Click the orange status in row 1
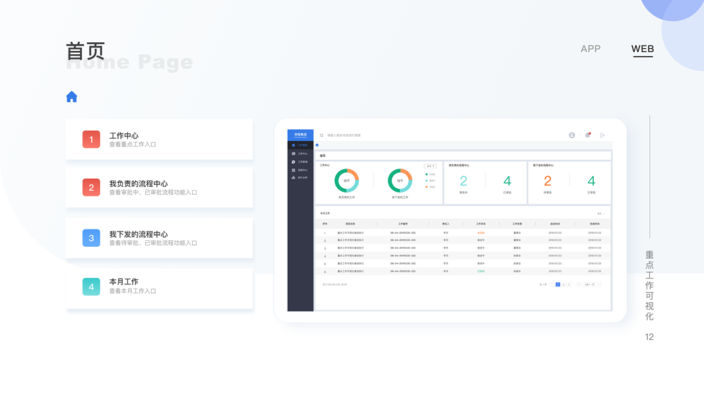 [480, 232]
